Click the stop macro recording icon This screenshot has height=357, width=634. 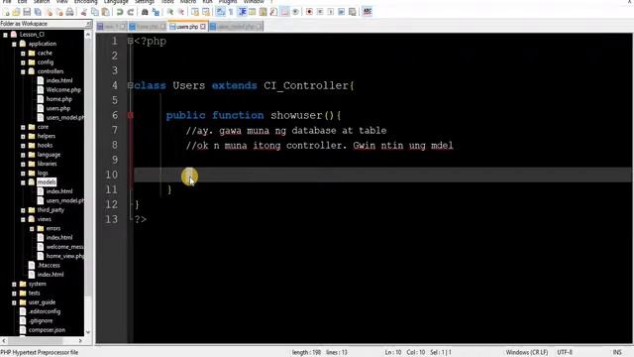pos(320,12)
